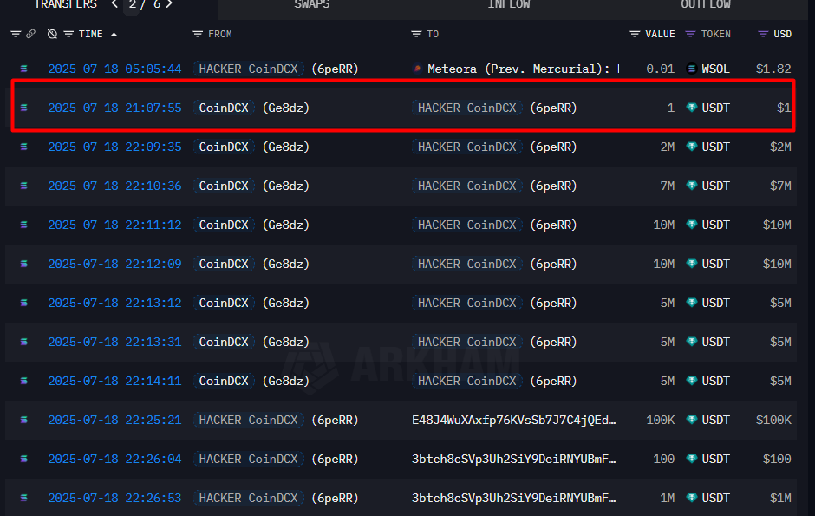Switch to the INFLOW tab

(x=508, y=4)
